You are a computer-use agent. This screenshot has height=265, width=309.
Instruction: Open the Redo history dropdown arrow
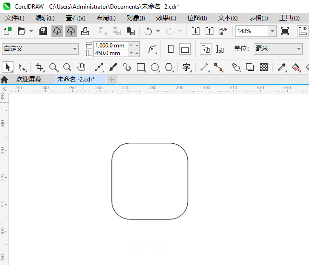click(180, 31)
